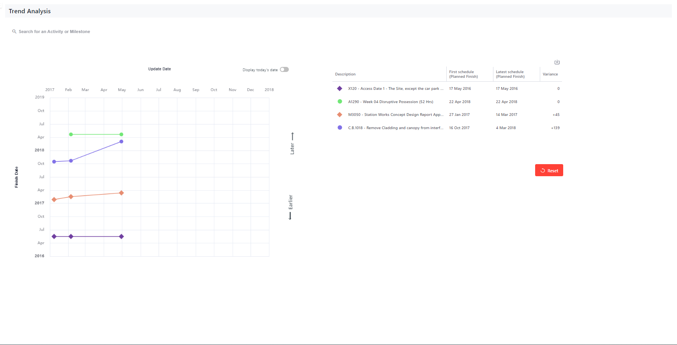This screenshot has width=677, height=345.
Task: Click the Description column header
Action: [x=345, y=74]
